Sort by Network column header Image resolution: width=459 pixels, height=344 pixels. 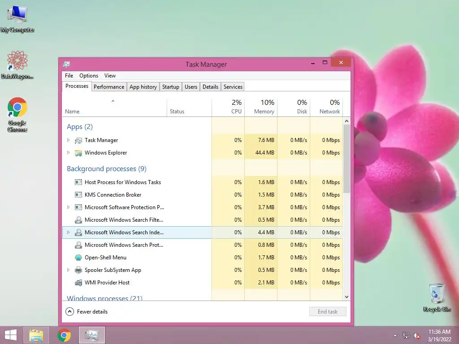(326, 107)
